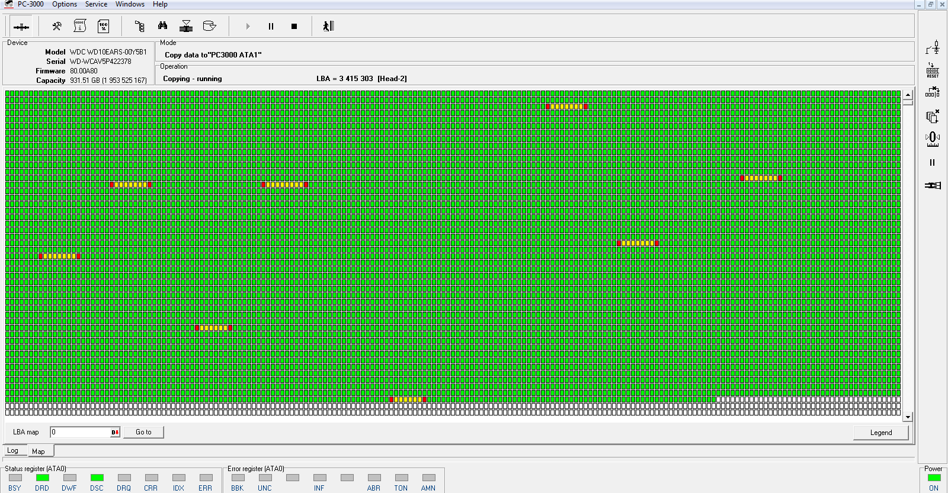Click the TON error register indicator
The height and width of the screenshot is (493, 948).
click(401, 478)
